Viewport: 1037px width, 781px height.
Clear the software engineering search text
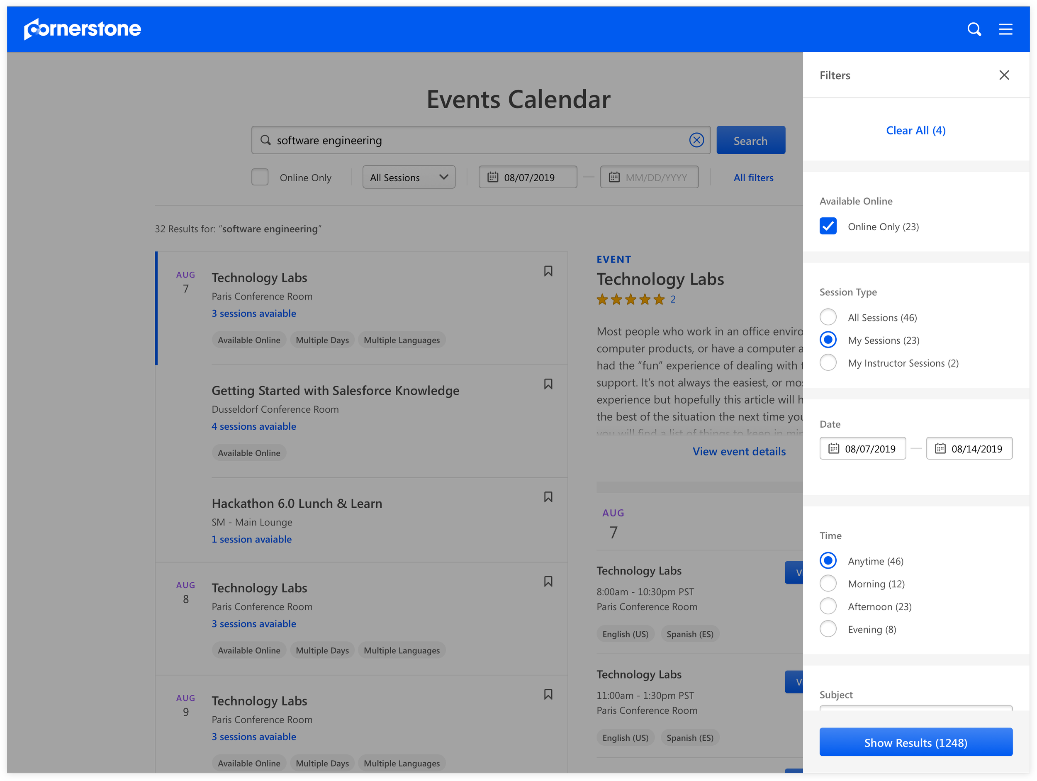click(x=696, y=140)
